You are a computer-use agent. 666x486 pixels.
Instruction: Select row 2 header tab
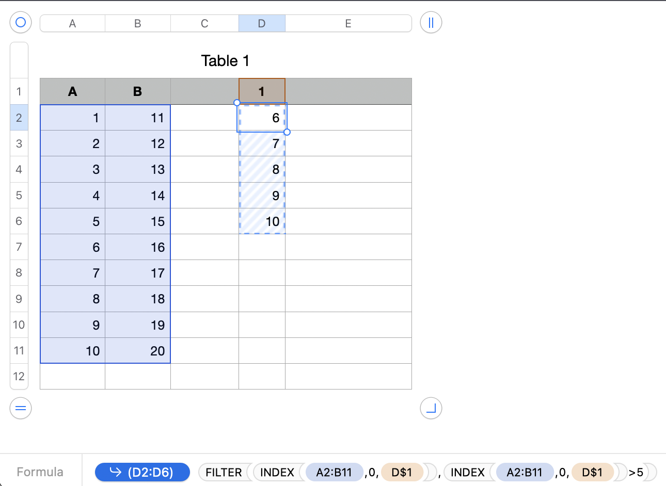19,118
